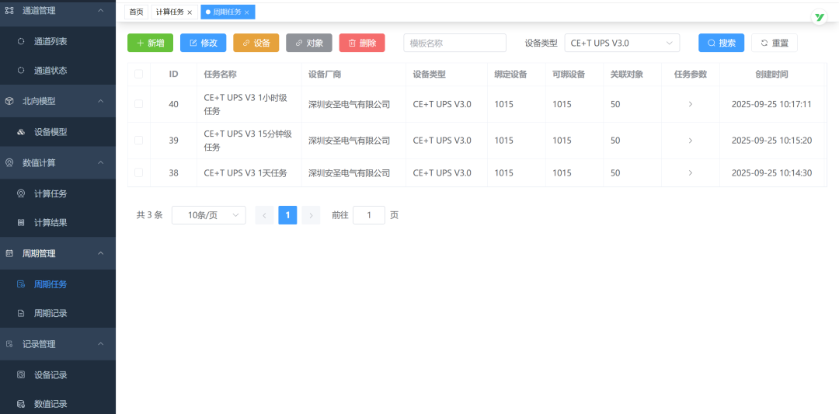Tick the checkbox for row ID 39

click(138, 141)
